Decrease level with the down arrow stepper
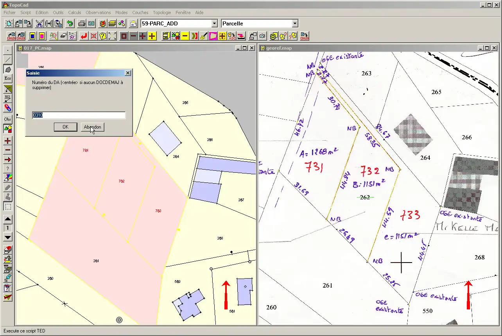This screenshot has height=336, width=502. [8, 237]
